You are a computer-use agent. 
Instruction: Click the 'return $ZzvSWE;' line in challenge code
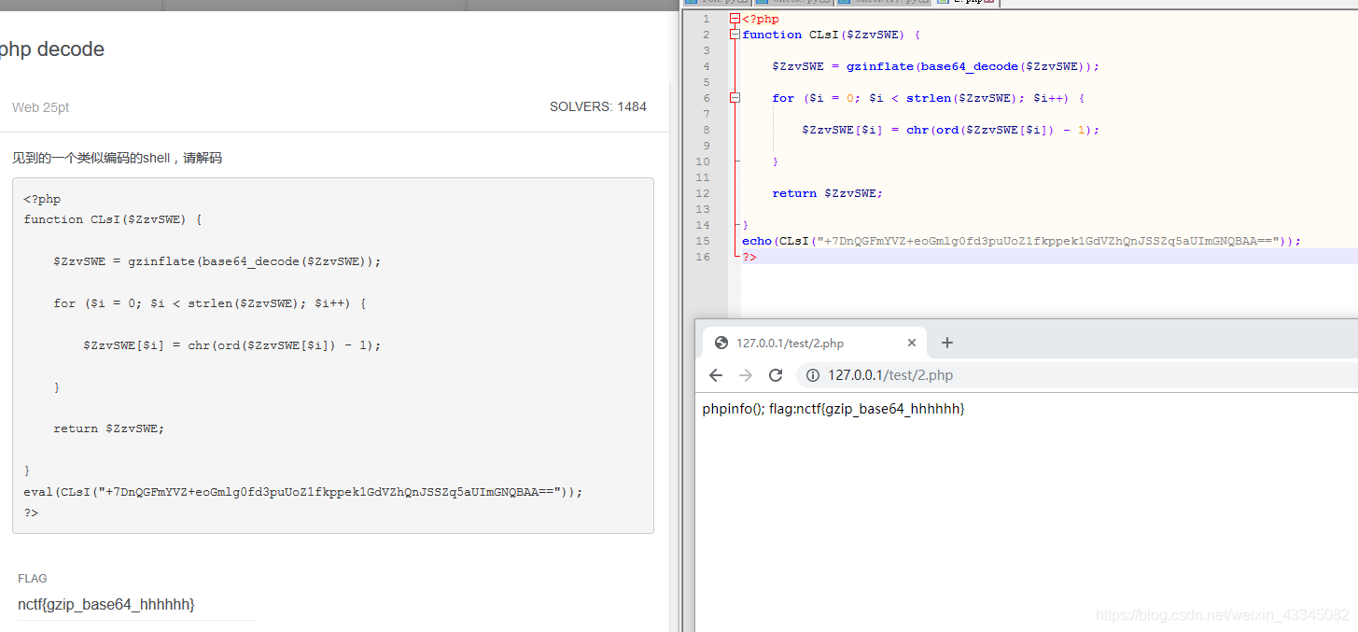coord(108,428)
